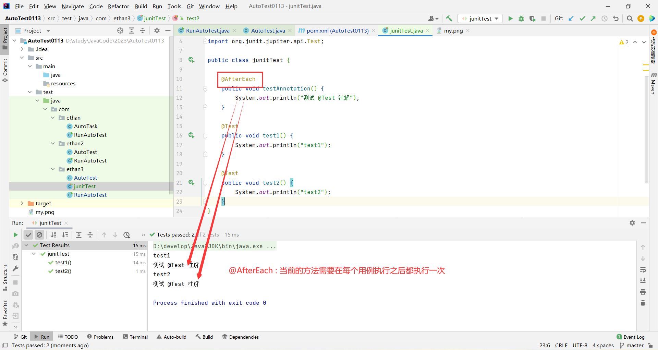Open Project panel settings gear
This screenshot has width=658, height=350.
point(157,31)
